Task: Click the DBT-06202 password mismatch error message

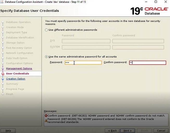Action: (x=107, y=116)
